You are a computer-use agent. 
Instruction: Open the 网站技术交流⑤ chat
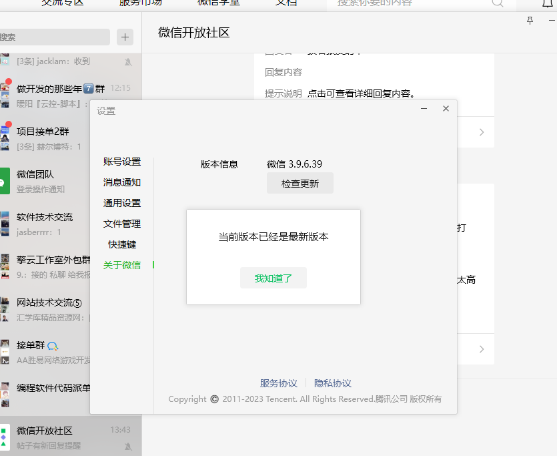click(x=45, y=309)
